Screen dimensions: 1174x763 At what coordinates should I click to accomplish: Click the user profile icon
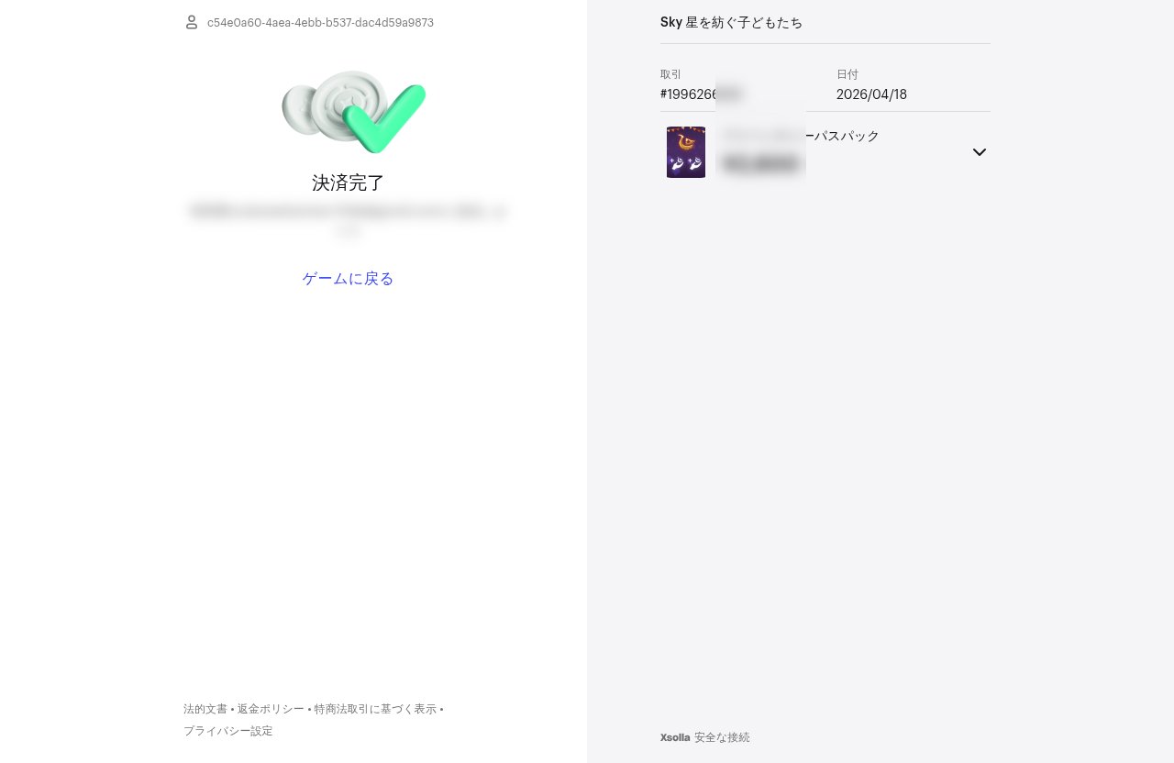coord(192,22)
